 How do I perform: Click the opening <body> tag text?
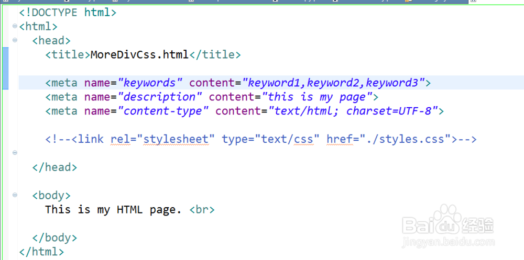tap(51, 195)
